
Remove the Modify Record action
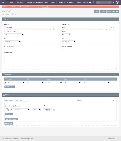pyautogui.click(x=113, y=100)
